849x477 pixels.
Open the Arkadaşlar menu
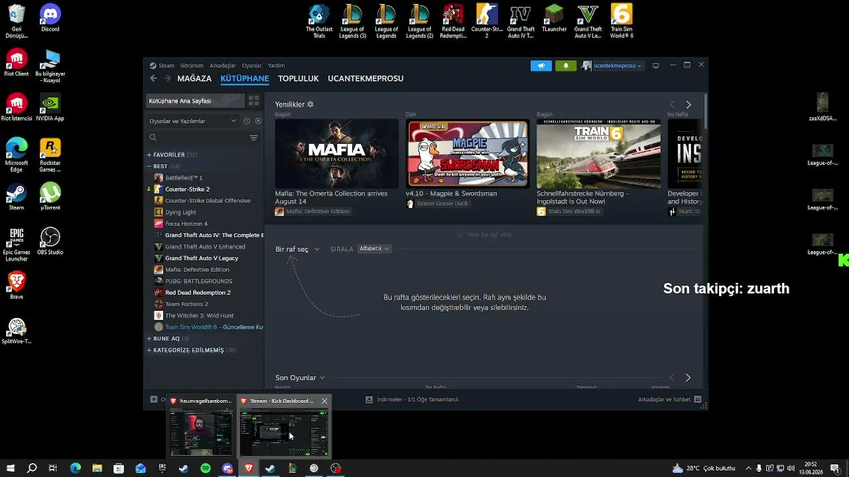(223, 66)
